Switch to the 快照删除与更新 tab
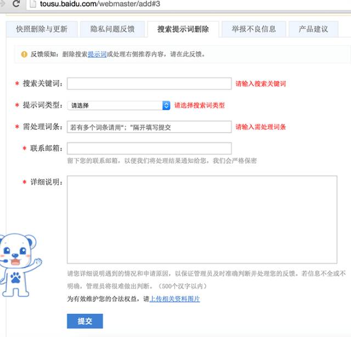The image size is (351, 337). (42, 29)
